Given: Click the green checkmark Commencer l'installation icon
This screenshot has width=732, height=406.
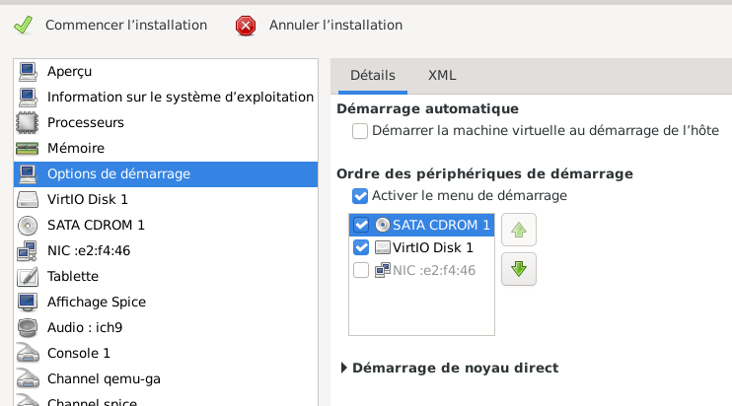Looking at the screenshot, I should coord(24,25).
